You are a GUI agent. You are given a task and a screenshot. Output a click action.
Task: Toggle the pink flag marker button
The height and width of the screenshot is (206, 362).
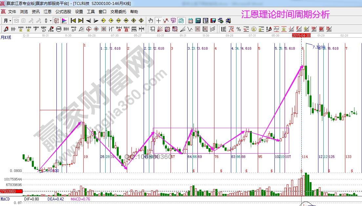[x=64, y=21]
